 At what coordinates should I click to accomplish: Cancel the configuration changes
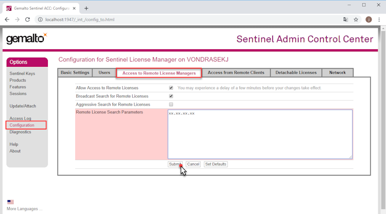coord(193,164)
